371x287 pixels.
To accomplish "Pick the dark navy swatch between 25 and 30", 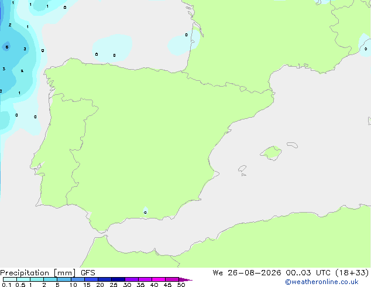I will (x=118, y=279).
